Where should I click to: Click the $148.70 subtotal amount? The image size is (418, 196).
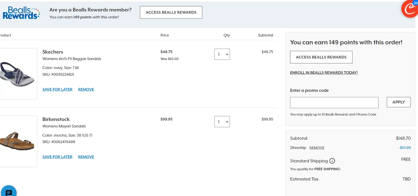point(403,138)
